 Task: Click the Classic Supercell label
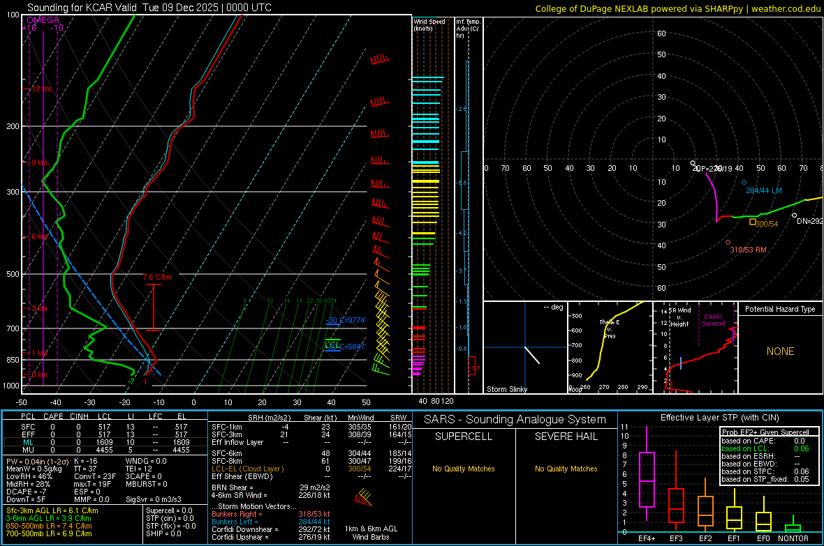(714, 320)
